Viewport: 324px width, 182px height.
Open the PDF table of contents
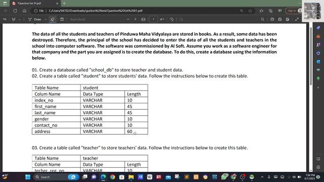5,19
